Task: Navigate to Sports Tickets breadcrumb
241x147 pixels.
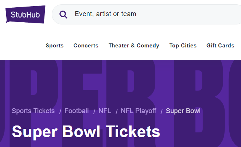Action: [x=33, y=111]
